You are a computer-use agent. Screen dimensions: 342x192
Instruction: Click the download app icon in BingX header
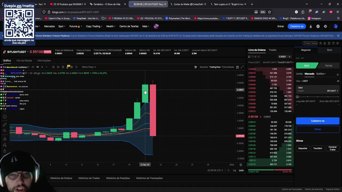(x=310, y=26)
